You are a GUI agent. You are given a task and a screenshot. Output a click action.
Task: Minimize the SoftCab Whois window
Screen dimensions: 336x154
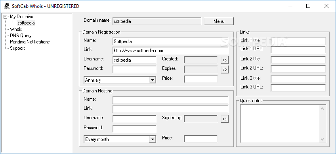point(290,6)
